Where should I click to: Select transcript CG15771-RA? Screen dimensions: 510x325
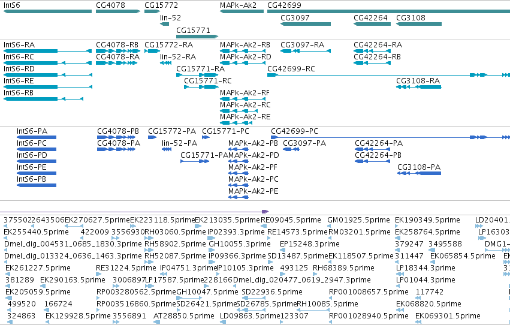coord(197,75)
